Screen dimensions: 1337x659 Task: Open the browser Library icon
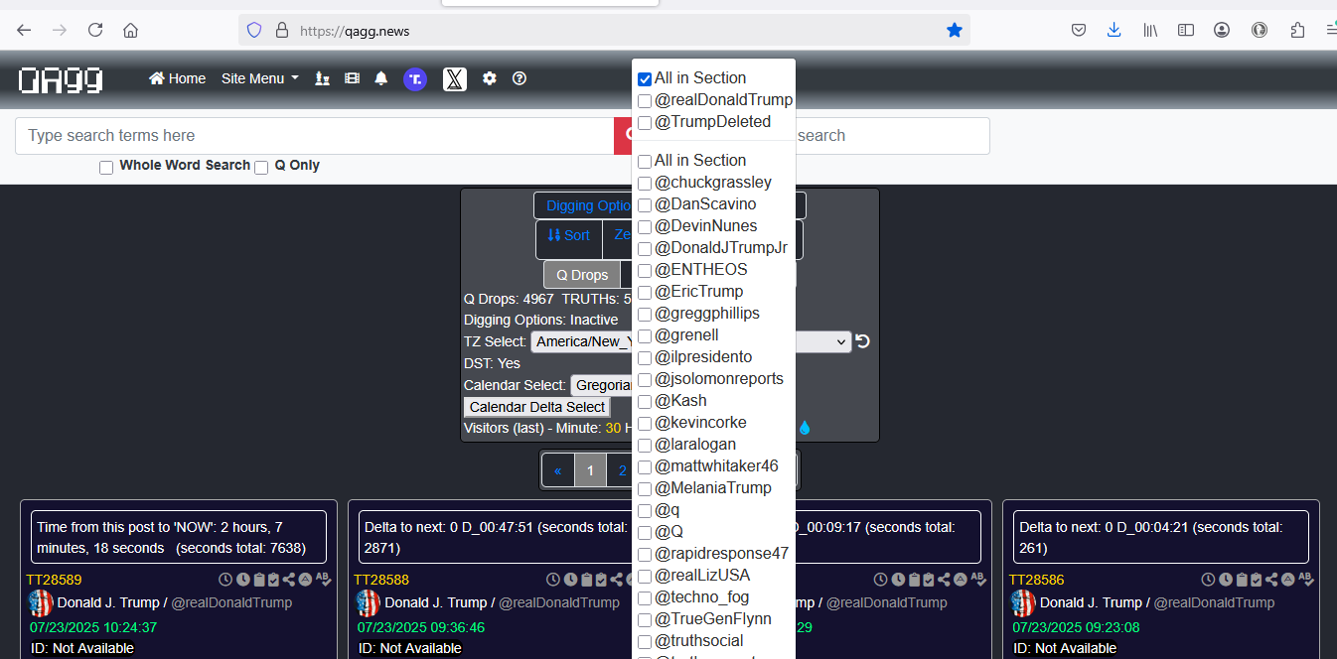point(1150,31)
